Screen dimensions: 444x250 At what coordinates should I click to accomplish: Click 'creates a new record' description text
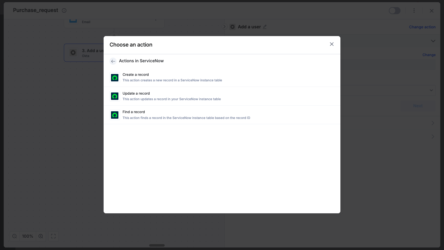point(172,80)
